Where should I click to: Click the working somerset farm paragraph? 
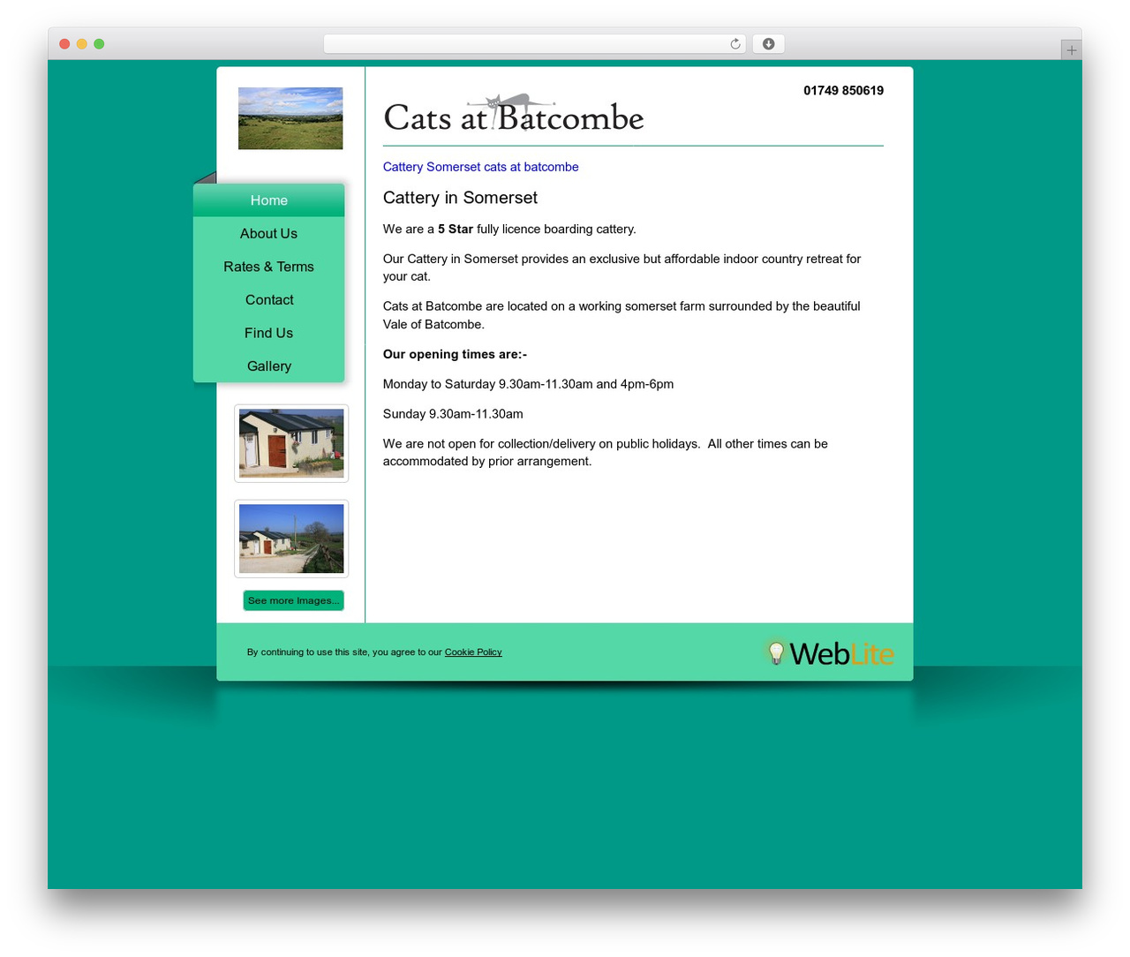tap(621, 315)
